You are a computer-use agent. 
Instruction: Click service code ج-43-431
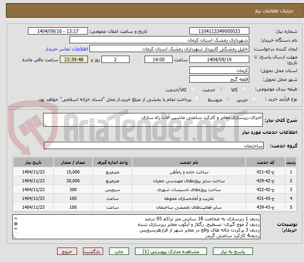pos(265,198)
